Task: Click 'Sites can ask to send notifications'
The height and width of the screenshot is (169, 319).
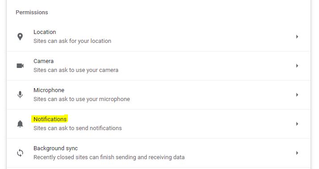Action: tap(77, 128)
